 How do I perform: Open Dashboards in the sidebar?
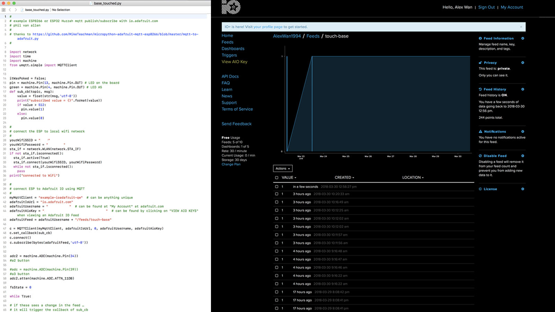[233, 49]
